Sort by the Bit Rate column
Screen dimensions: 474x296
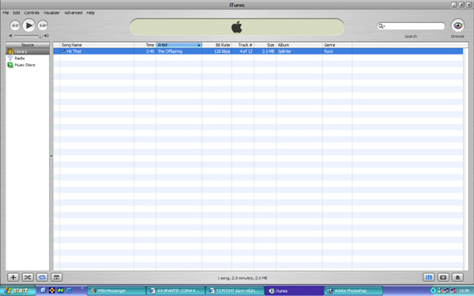(216, 45)
